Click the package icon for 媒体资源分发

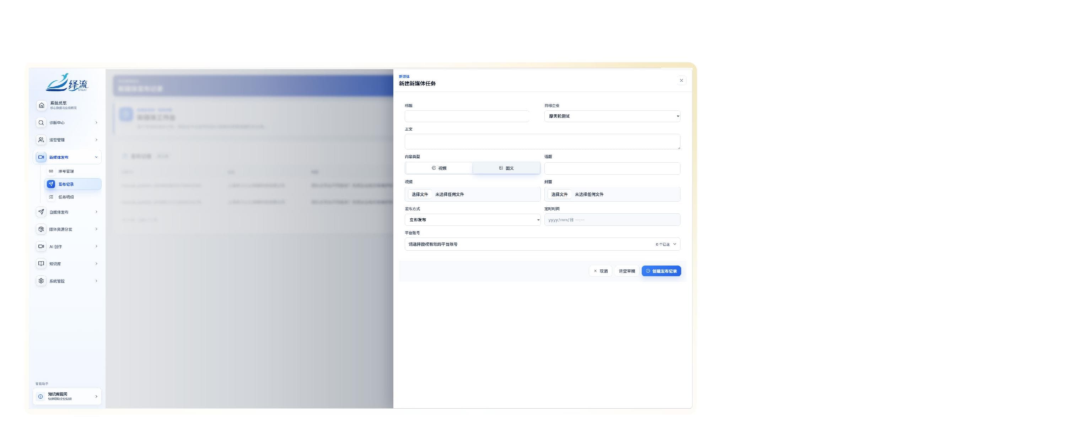(x=41, y=229)
